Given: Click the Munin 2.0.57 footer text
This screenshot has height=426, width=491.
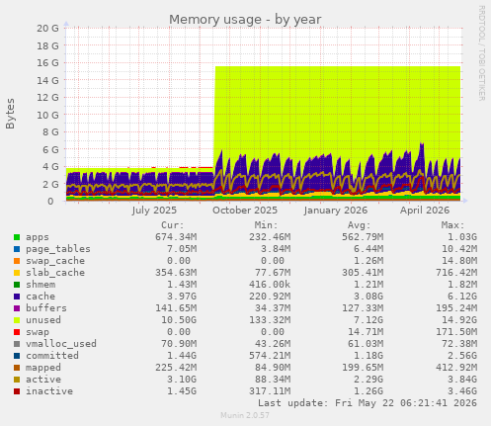Looking at the screenshot, I should coord(245,415).
